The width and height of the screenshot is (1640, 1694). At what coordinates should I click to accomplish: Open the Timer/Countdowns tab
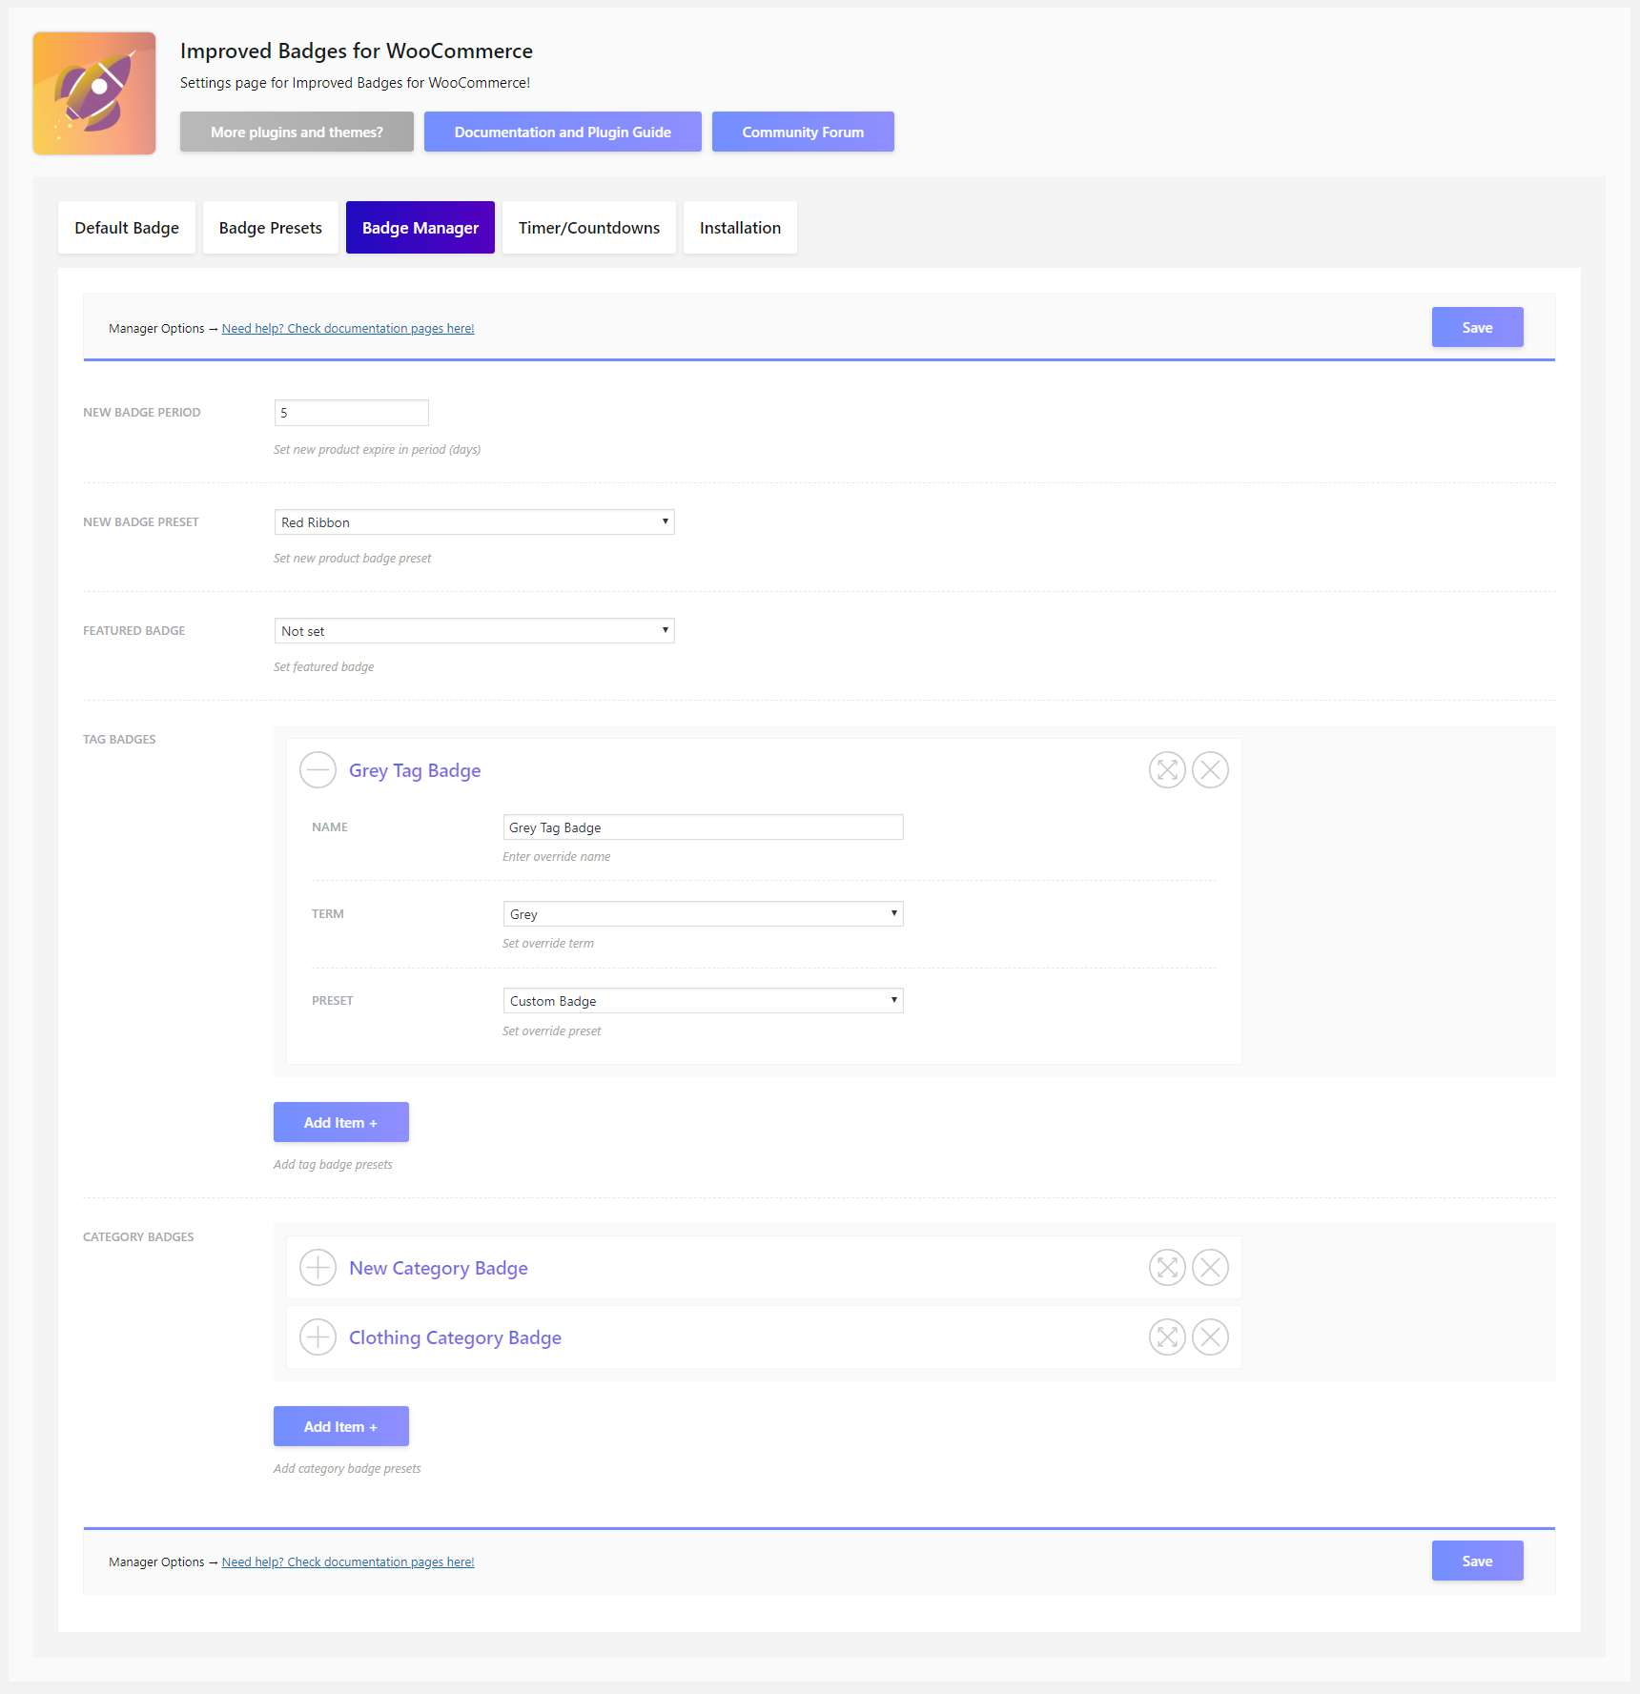coord(589,228)
